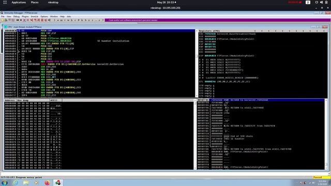
Task: Click the Pause execution toolbar icon
Action: (x=27, y=20)
